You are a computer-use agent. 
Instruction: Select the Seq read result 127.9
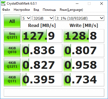coord(42,36)
